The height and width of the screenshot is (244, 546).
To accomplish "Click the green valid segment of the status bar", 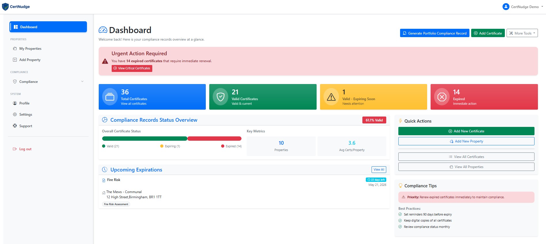I will (x=144, y=138).
